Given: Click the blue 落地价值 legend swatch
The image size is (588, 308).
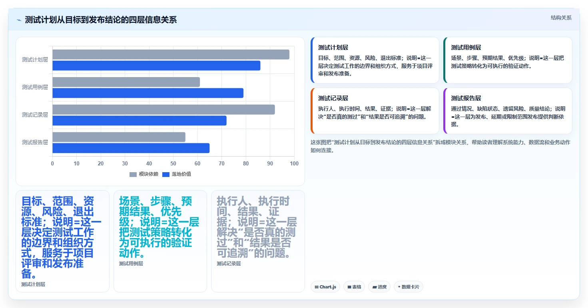Looking at the screenshot, I should click(x=166, y=174).
